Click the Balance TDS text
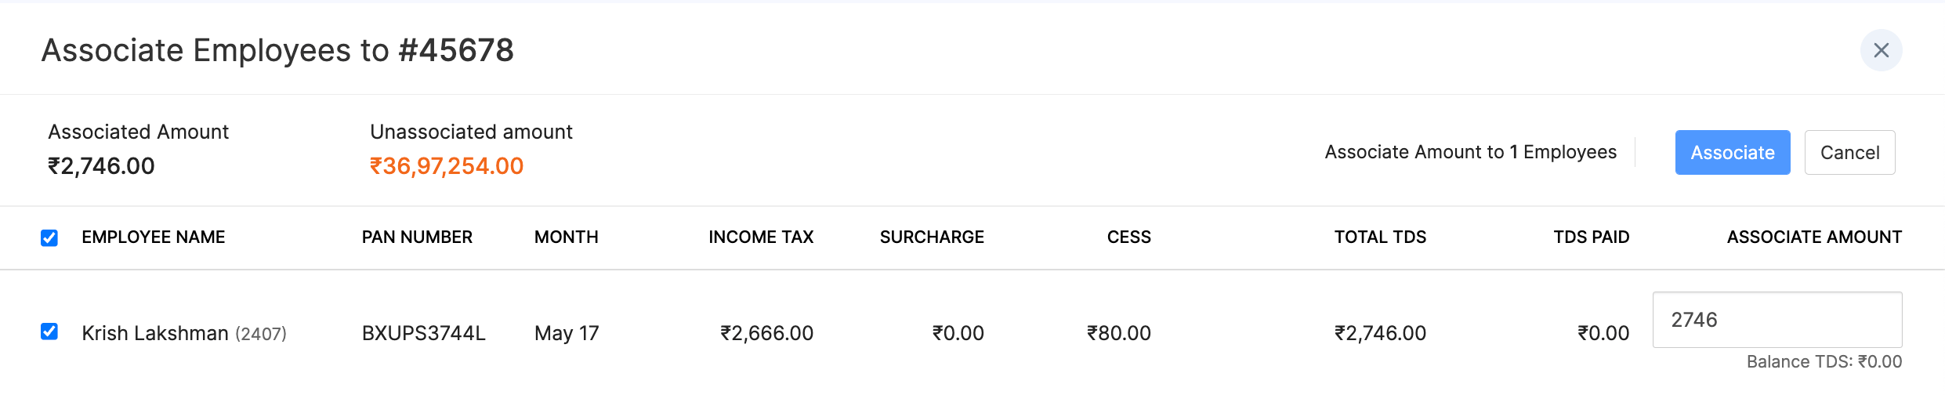 [1824, 362]
